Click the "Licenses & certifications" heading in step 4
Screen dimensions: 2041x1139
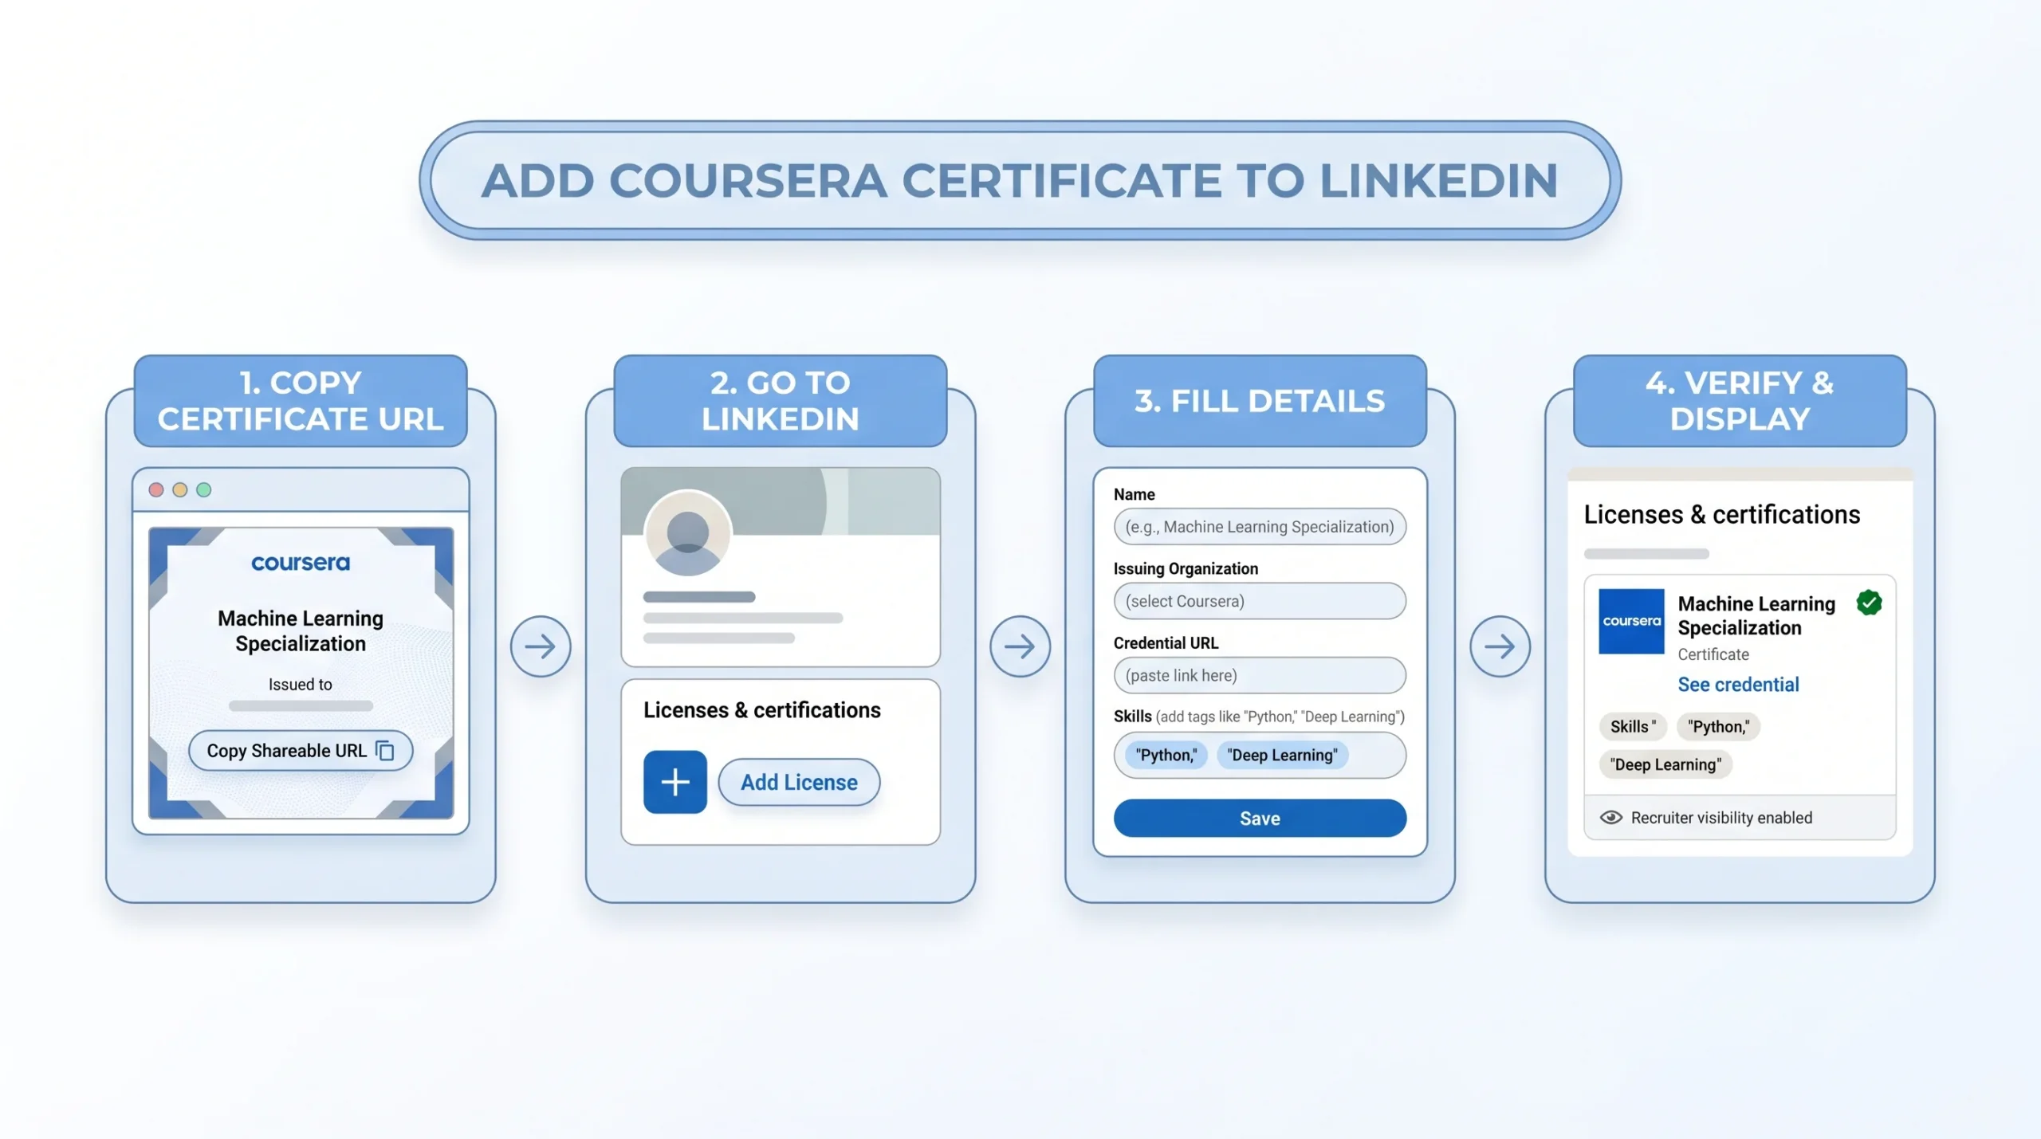click(1721, 515)
